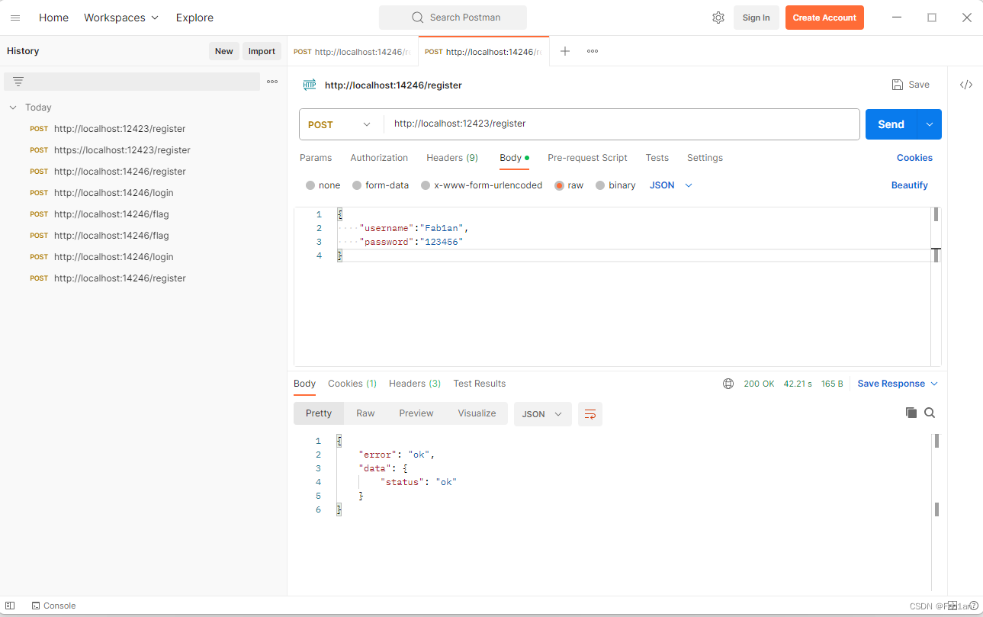The width and height of the screenshot is (983, 617).
Task: Focus the Search Postman box
Action: [x=453, y=18]
